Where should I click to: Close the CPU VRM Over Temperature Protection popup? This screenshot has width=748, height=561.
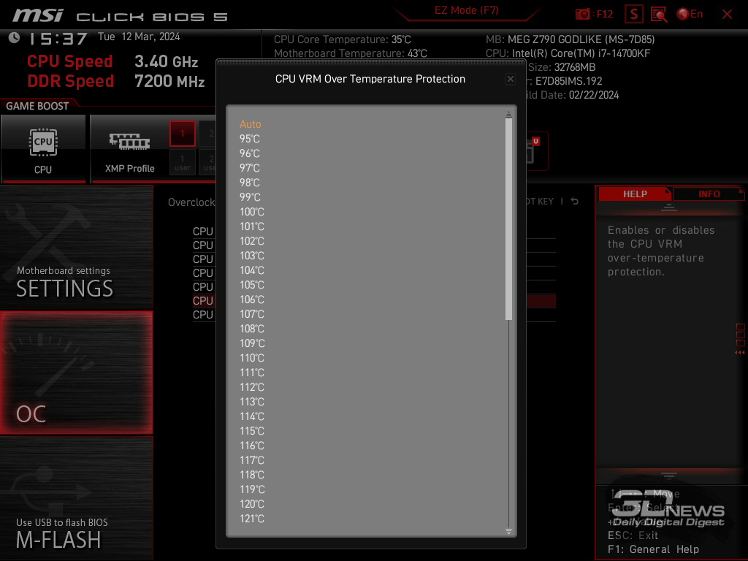pyautogui.click(x=511, y=79)
